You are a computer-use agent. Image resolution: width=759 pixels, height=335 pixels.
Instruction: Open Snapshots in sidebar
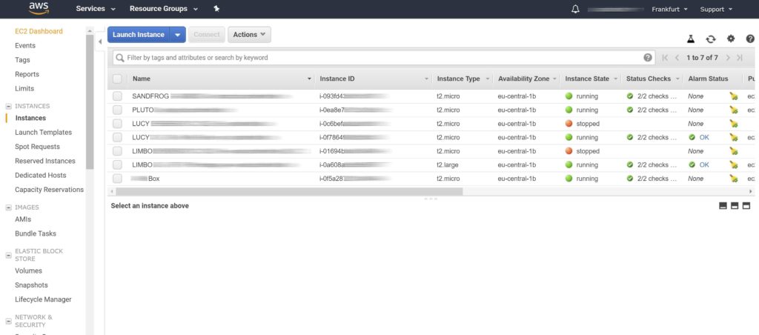click(31, 285)
